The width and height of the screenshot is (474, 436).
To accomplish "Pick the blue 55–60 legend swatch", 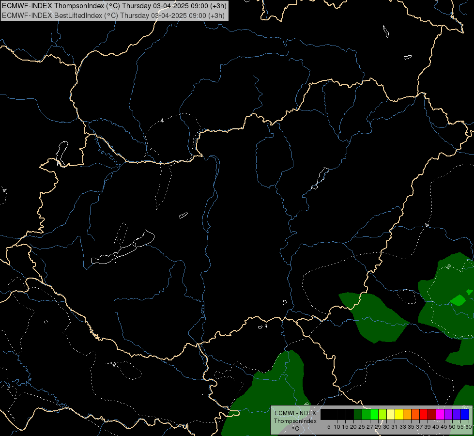I will [x=465, y=414].
